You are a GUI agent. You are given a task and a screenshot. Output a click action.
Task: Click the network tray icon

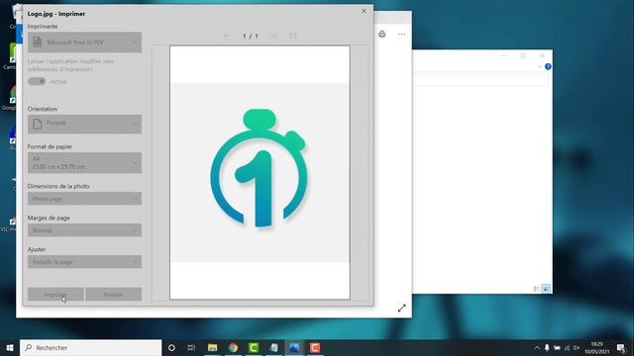point(567,347)
